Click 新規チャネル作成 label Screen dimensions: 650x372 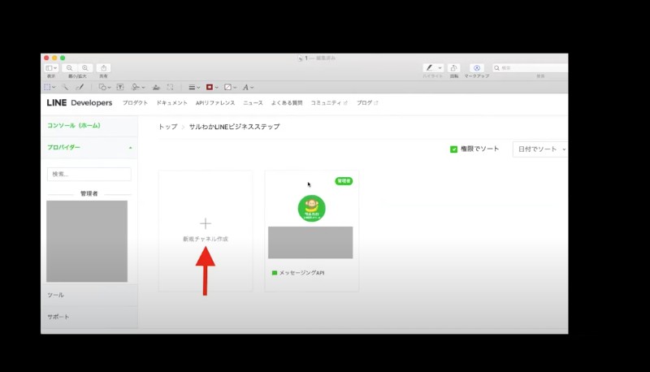coord(206,239)
